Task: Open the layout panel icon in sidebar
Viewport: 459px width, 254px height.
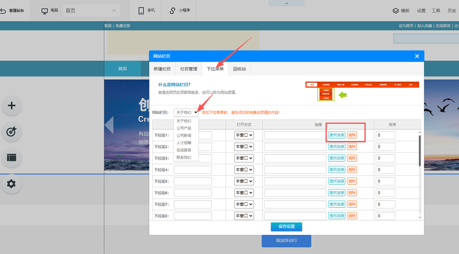Action: pos(11,157)
